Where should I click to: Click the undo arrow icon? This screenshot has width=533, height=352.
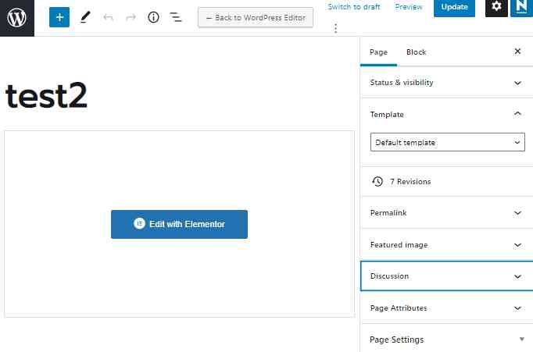(x=108, y=17)
